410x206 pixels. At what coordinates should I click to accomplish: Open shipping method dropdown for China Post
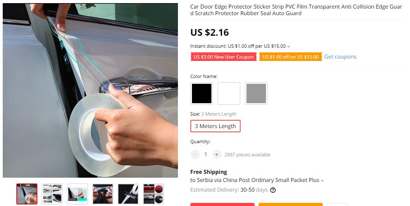pos(322,180)
